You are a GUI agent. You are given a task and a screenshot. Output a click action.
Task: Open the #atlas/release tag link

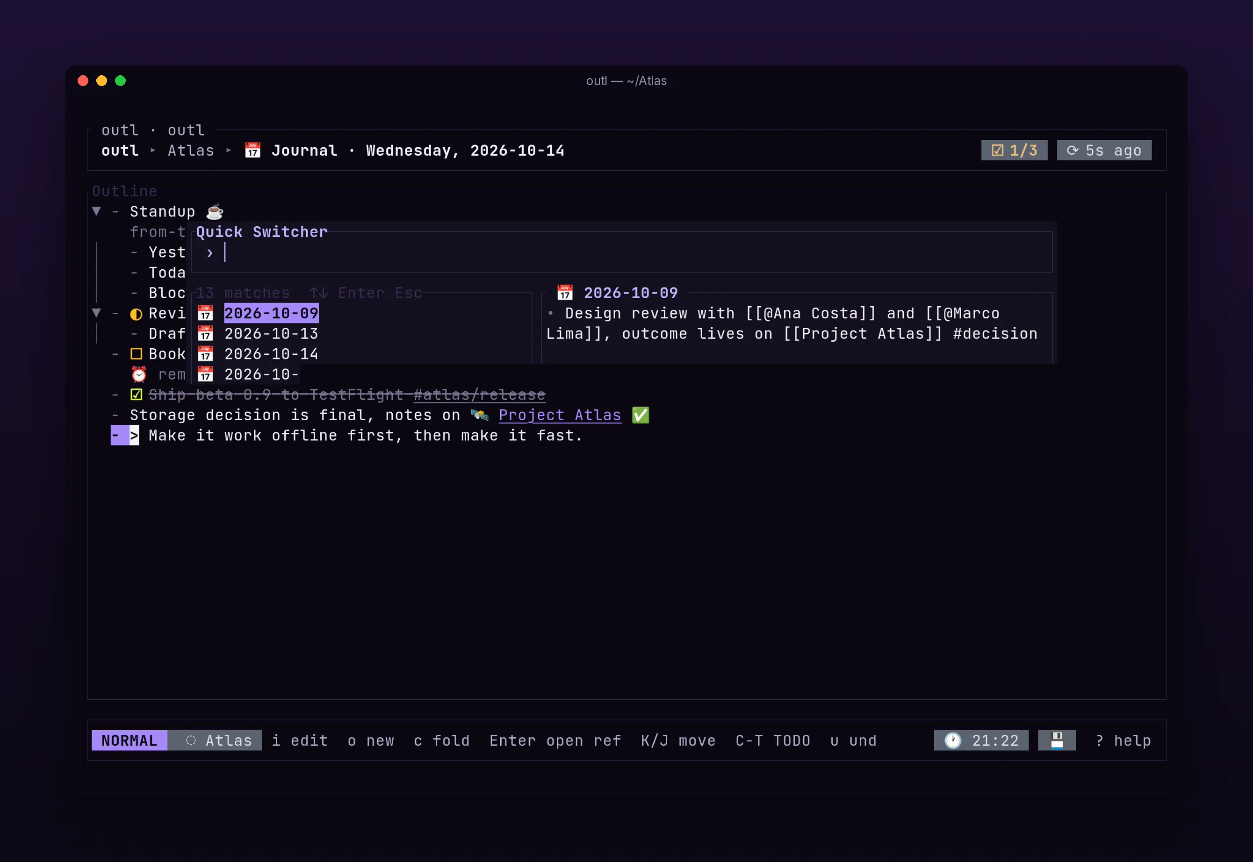[x=479, y=395]
